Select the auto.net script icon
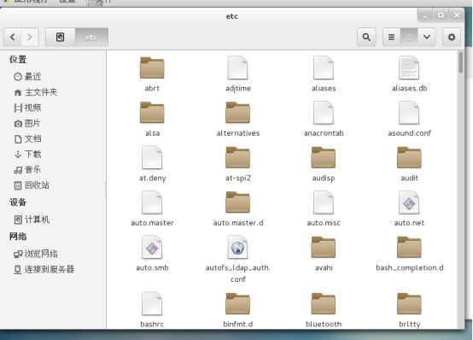The width and height of the screenshot is (473, 340). [409, 202]
